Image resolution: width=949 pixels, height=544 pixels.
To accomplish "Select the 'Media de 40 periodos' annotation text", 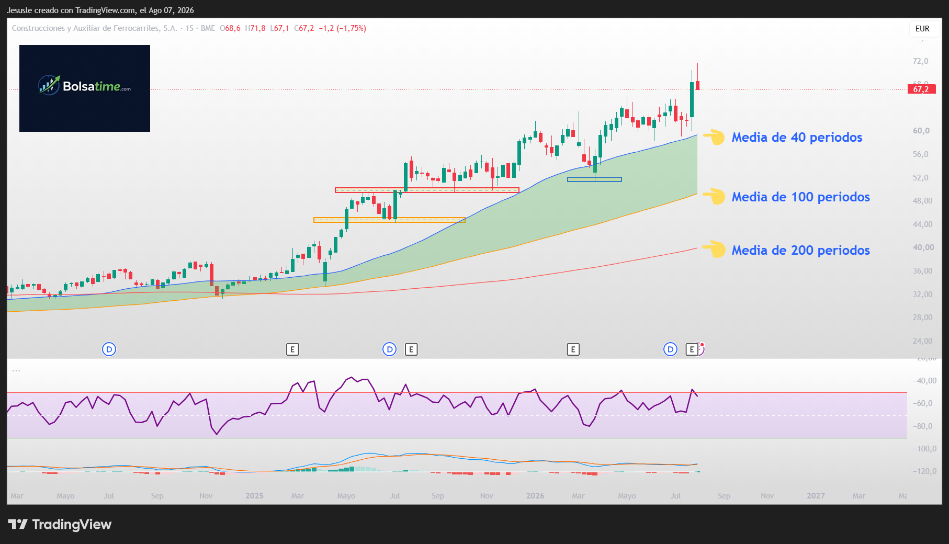I will (x=797, y=138).
